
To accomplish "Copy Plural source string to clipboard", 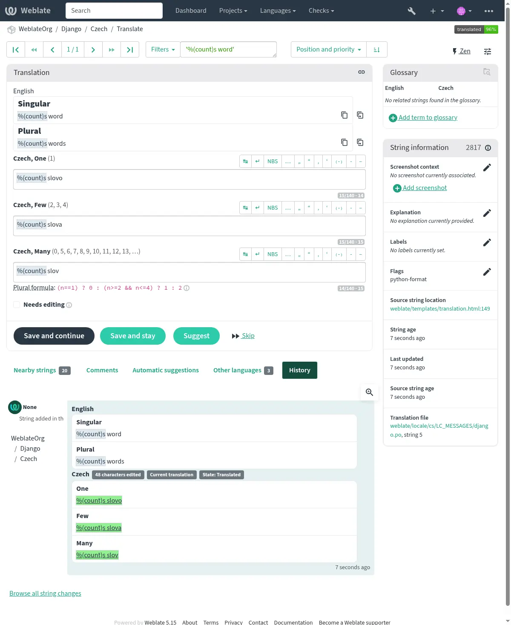I will click(344, 142).
